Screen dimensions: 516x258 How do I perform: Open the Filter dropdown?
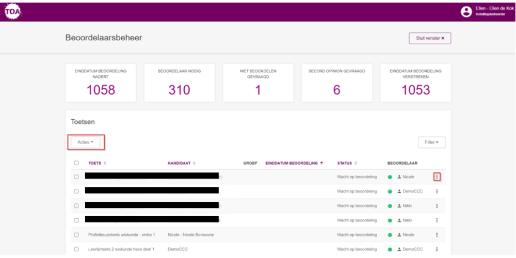point(432,142)
